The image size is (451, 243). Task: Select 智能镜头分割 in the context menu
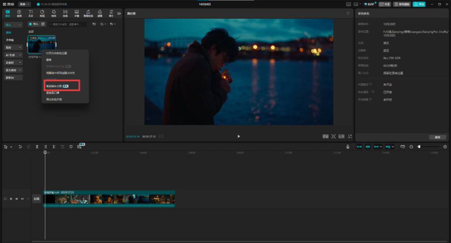tap(54, 86)
